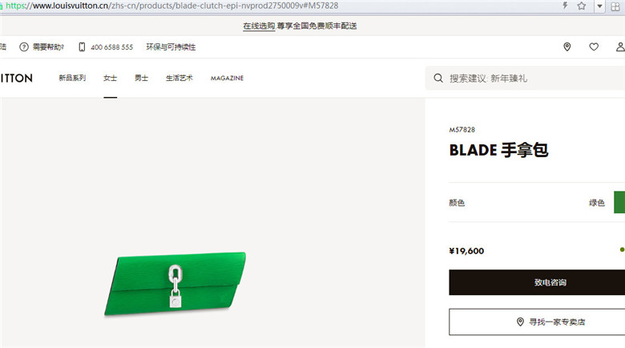This screenshot has width=625, height=348.
Task: Click the browser grid icon at top right
Action: click(615, 6)
